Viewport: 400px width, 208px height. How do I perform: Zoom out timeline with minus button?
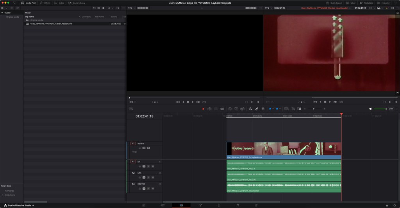(x=305, y=109)
